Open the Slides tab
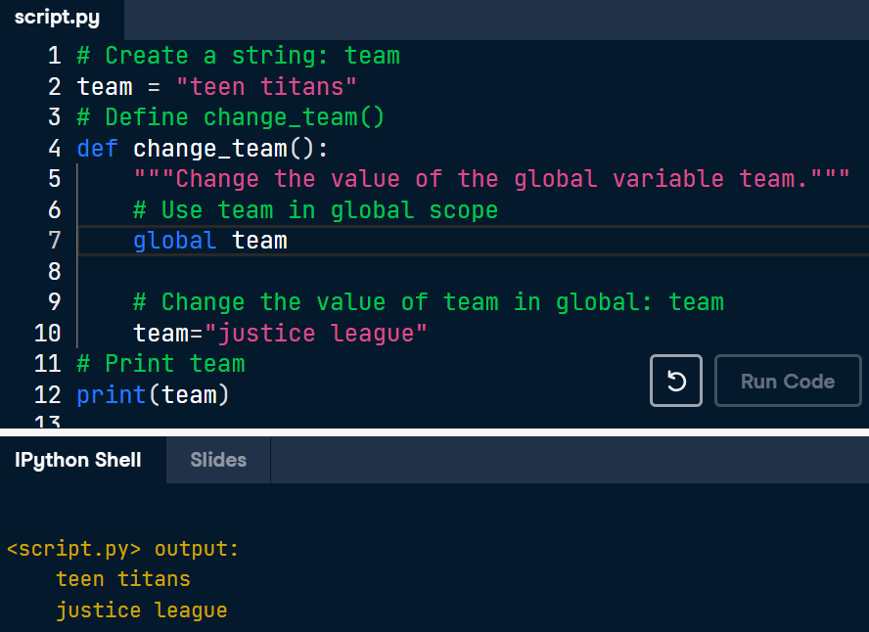This screenshot has height=632, width=869. (218, 460)
